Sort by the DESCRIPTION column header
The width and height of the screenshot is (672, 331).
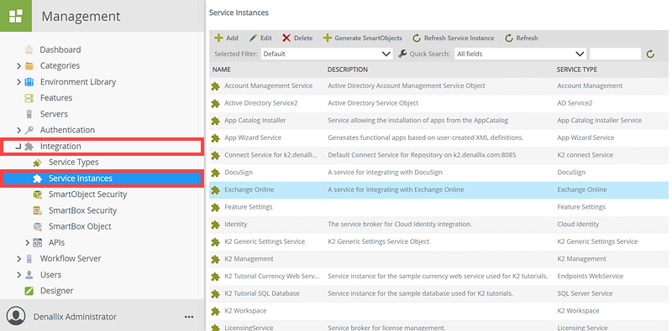348,70
